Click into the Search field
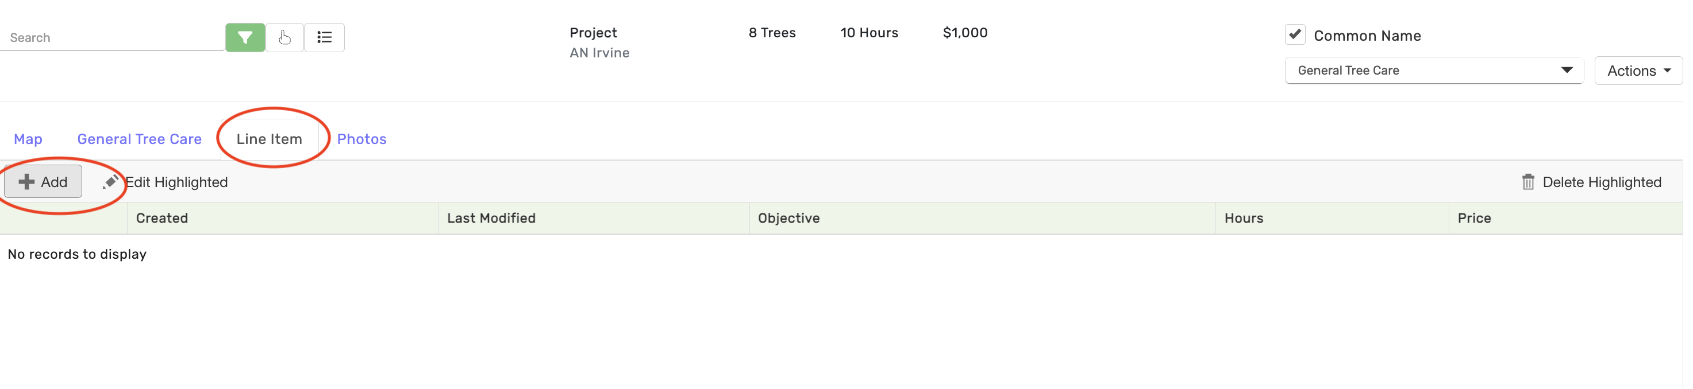This screenshot has height=389, width=1693. pyautogui.click(x=111, y=37)
